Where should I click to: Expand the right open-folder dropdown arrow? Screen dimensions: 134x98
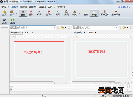[x=128, y=28]
